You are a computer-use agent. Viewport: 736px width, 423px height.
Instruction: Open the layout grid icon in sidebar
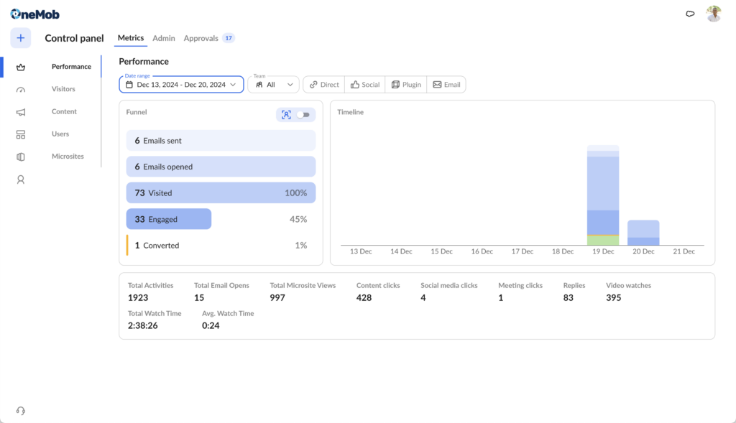(20, 134)
